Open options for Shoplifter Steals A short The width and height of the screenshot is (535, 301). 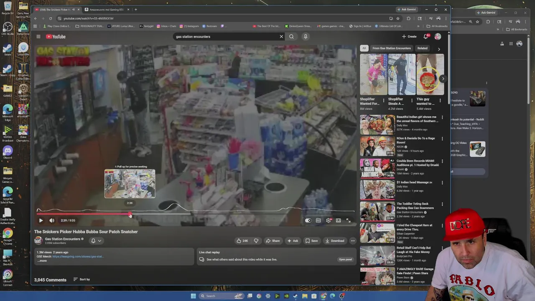pyautogui.click(x=412, y=101)
